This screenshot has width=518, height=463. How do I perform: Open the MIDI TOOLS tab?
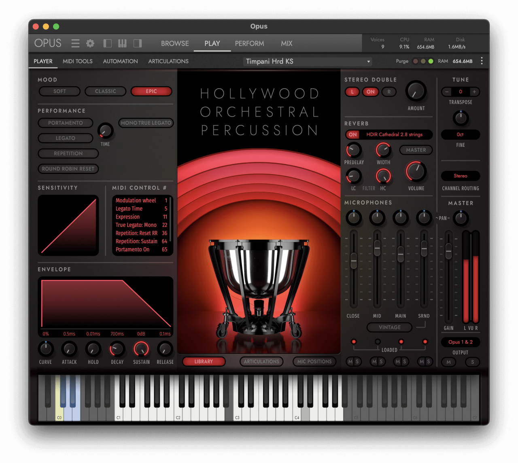(77, 61)
